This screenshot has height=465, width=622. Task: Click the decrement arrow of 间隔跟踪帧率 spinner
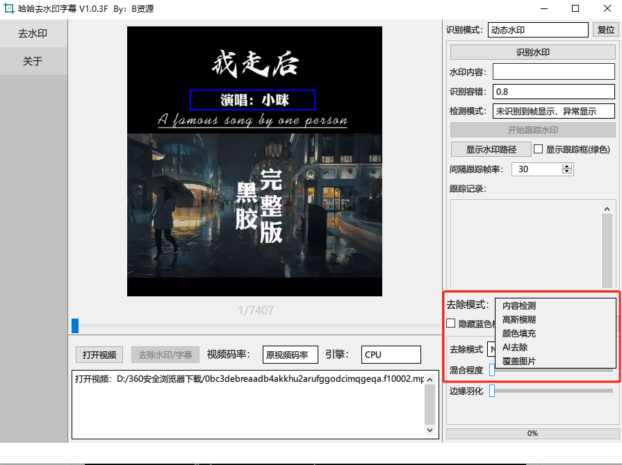coord(567,172)
